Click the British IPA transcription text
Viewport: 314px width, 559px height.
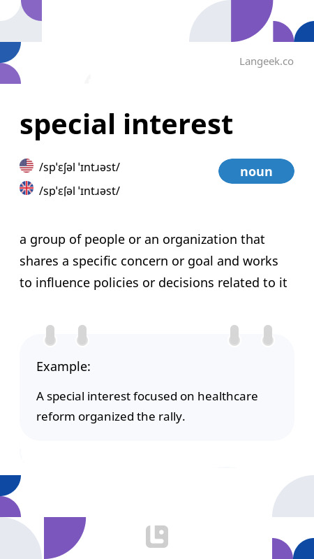click(80, 191)
